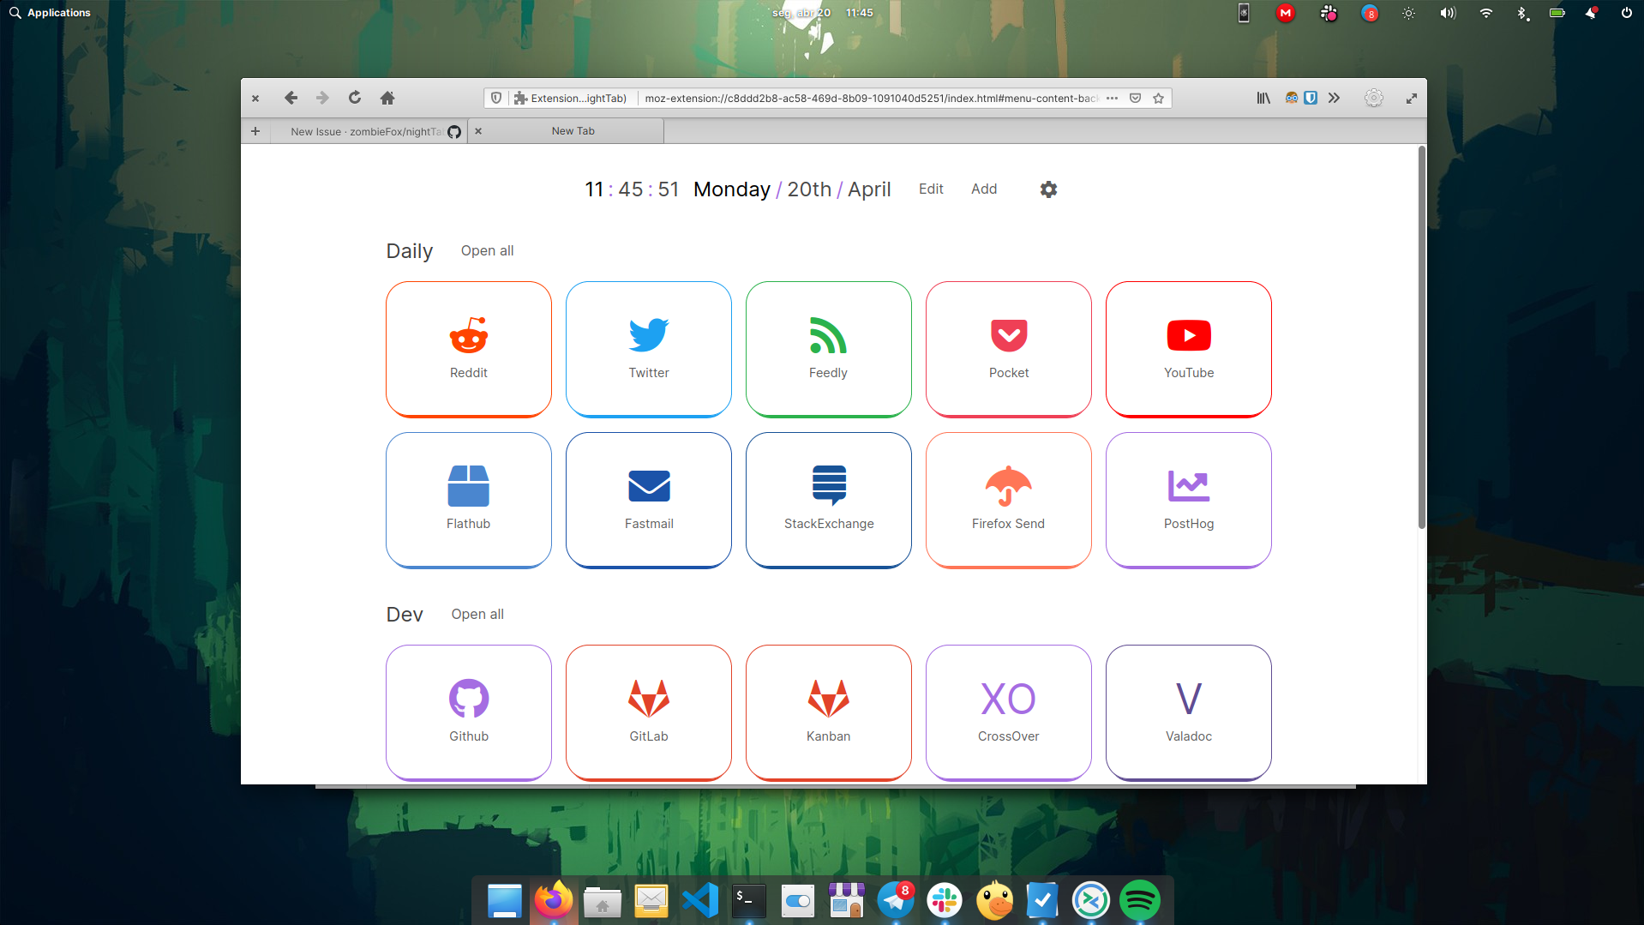Screen dimensions: 1644x925
Task: Click the extension nightTab identity label
Action: coord(571,98)
